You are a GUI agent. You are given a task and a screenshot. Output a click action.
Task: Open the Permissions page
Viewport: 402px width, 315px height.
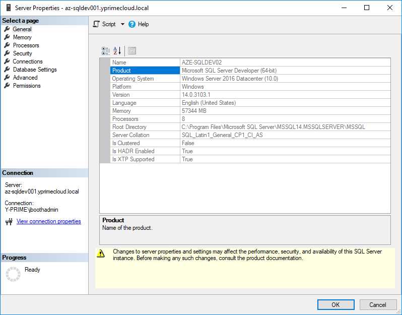click(x=27, y=86)
